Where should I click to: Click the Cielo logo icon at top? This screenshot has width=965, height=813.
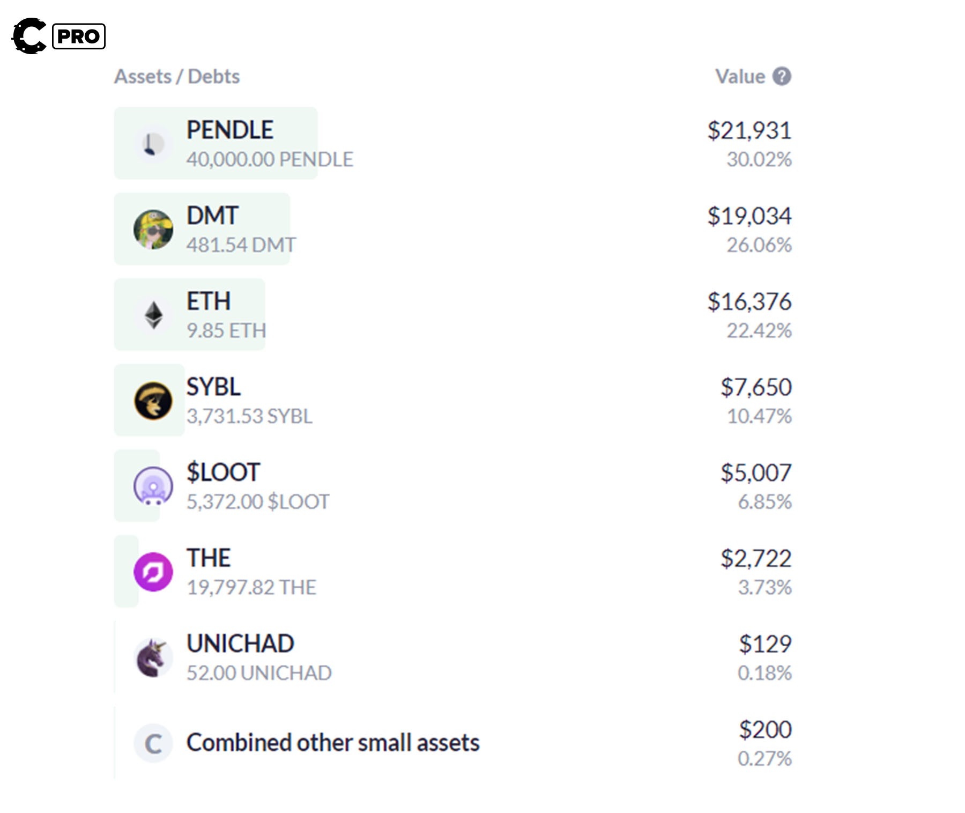click(x=29, y=36)
